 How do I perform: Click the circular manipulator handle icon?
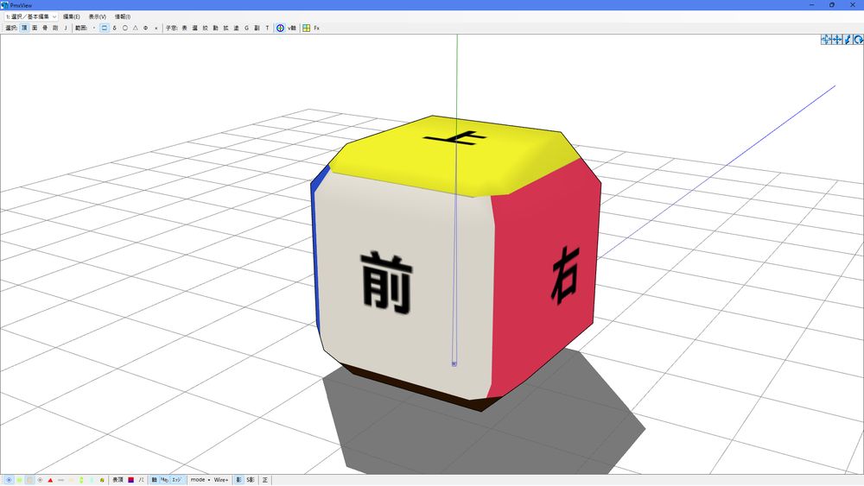click(280, 28)
